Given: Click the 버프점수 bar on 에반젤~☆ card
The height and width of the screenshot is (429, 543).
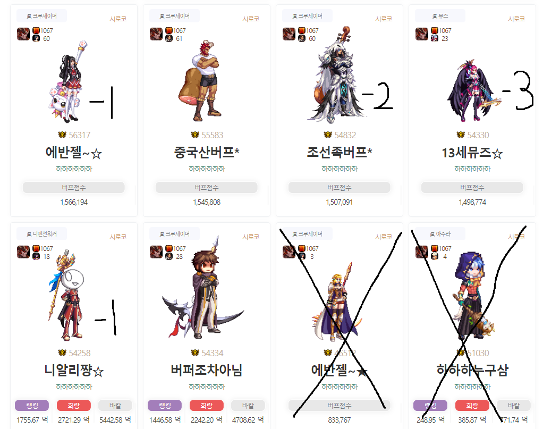Looking at the screenshot, I should (x=74, y=188).
